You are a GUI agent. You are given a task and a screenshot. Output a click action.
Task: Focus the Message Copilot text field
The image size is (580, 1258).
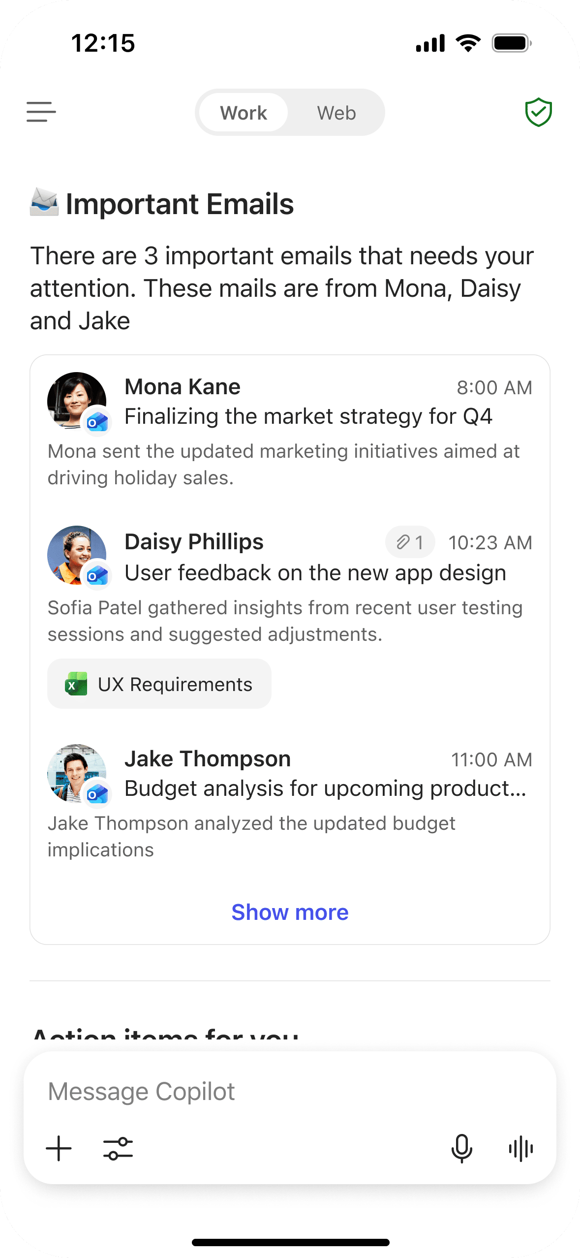[290, 1091]
